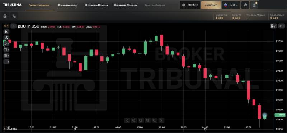The height and width of the screenshot is (133, 287).
Task: Click the clock showing 09:35:18
Action: [x=190, y=5]
